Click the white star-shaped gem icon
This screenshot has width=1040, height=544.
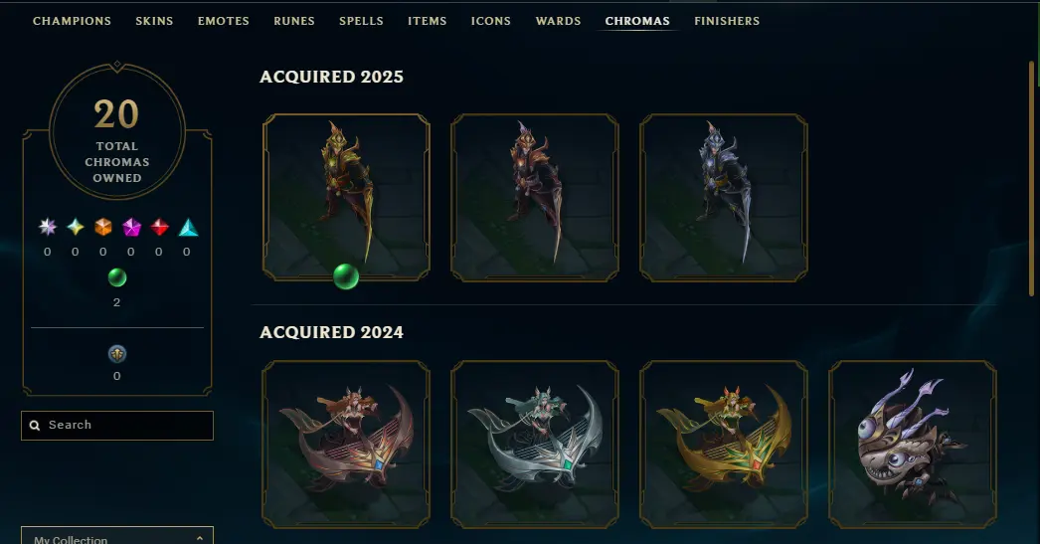pyautogui.click(x=47, y=228)
